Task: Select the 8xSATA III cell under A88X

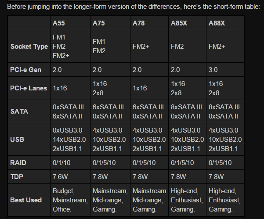Action: pyautogui.click(x=225, y=111)
